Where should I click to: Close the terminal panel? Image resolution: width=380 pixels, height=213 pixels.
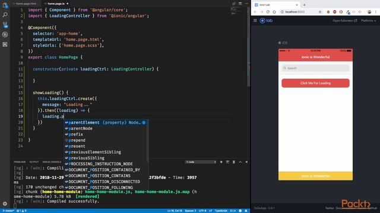[x=246, y=162]
